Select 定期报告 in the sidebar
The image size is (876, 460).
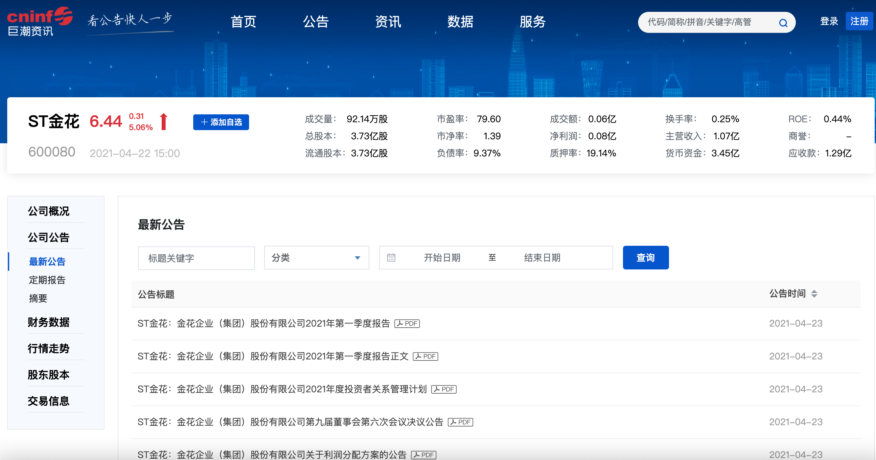47,280
